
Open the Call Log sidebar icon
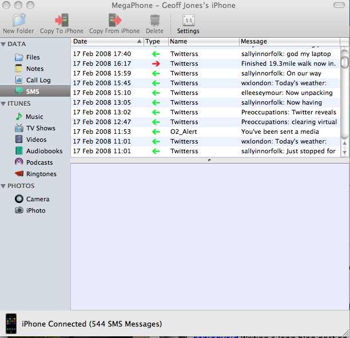tap(19, 79)
